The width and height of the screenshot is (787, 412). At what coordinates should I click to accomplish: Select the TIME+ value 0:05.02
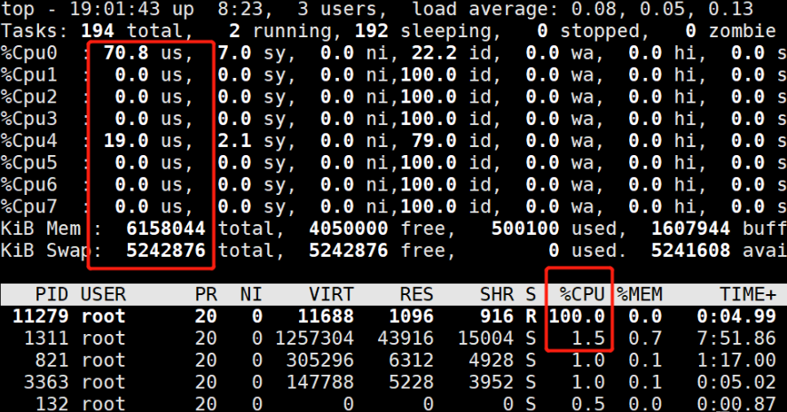(736, 383)
